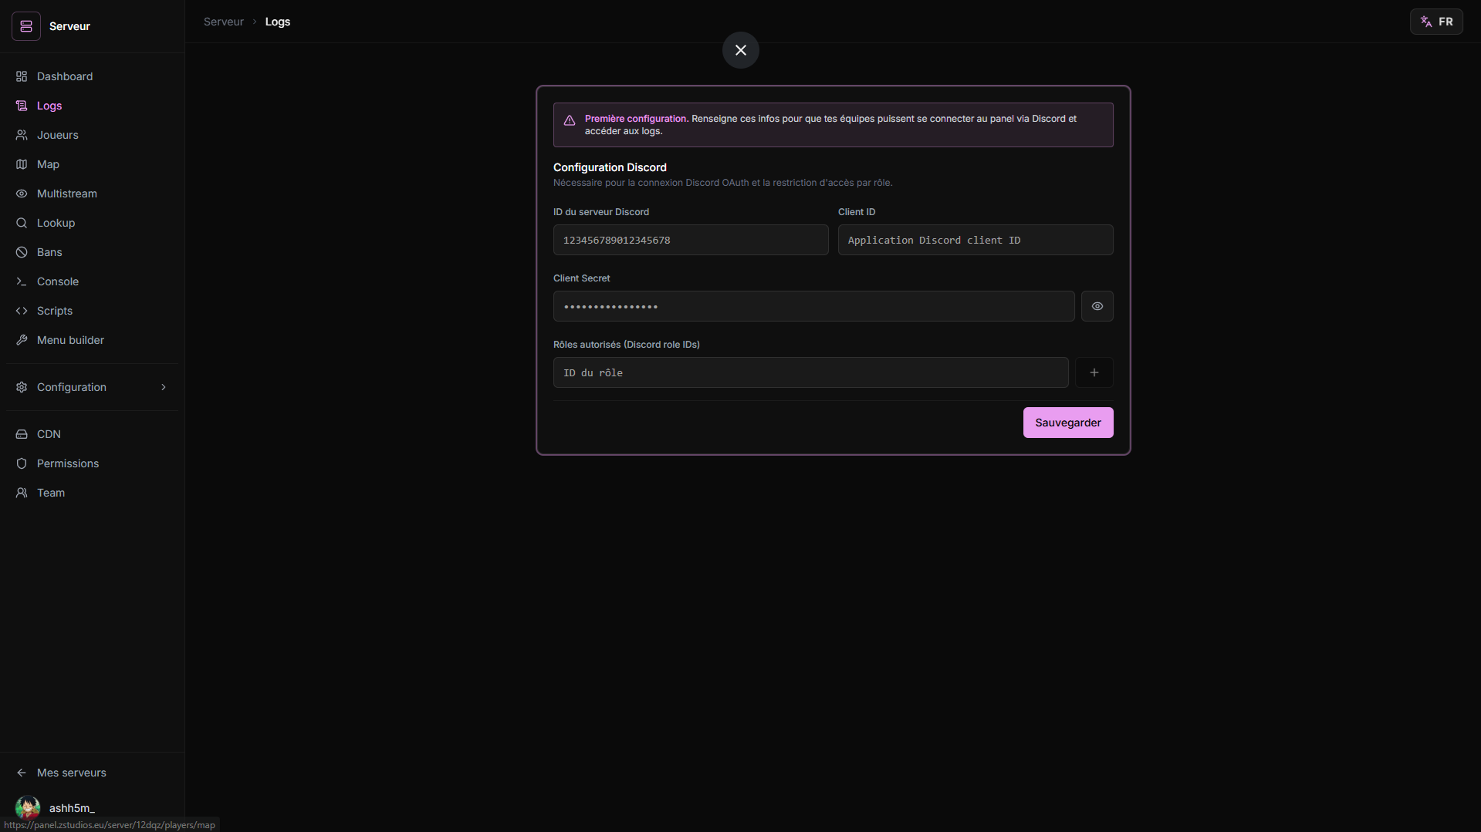Toggle Client Secret visibility with eye button
1481x832 pixels.
pyautogui.click(x=1097, y=306)
